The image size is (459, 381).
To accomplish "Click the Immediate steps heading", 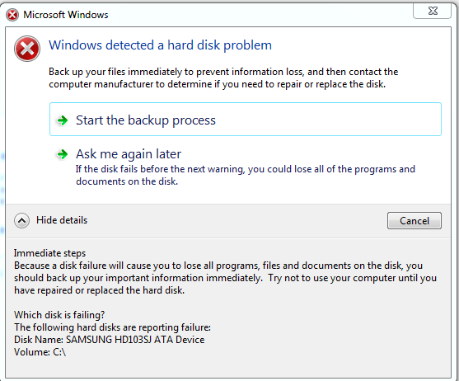I will click(49, 253).
